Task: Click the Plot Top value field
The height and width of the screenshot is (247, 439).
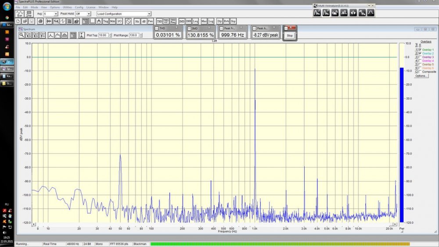Action: click(x=103, y=35)
